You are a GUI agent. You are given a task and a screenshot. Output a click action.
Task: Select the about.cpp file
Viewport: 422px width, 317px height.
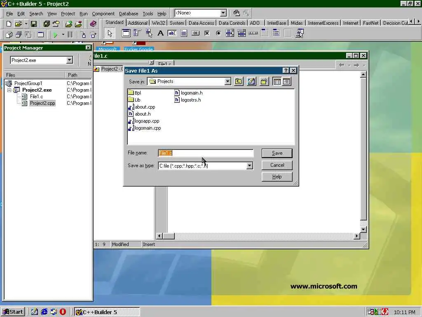click(142, 107)
